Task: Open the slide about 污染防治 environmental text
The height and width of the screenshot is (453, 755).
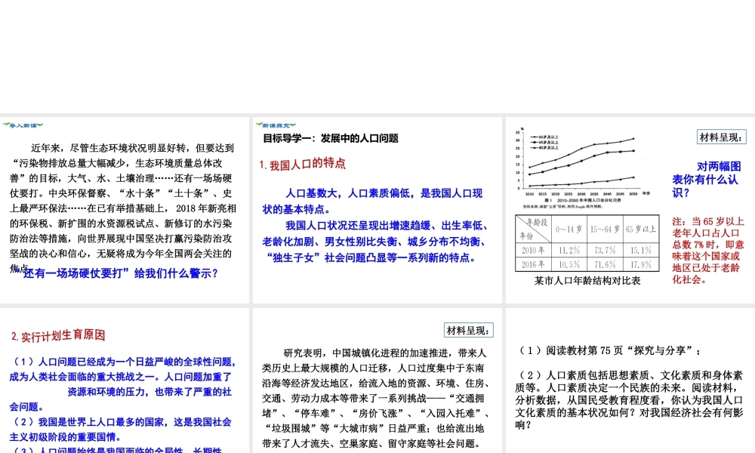Action: (x=124, y=208)
